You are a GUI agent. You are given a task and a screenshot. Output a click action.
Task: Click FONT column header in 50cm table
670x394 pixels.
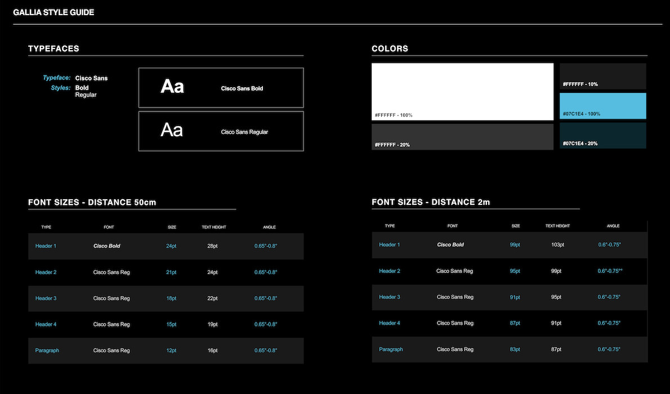click(x=109, y=227)
